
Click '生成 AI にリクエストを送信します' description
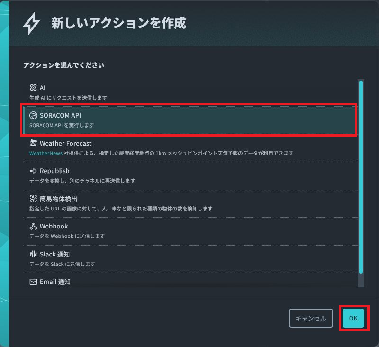(68, 98)
